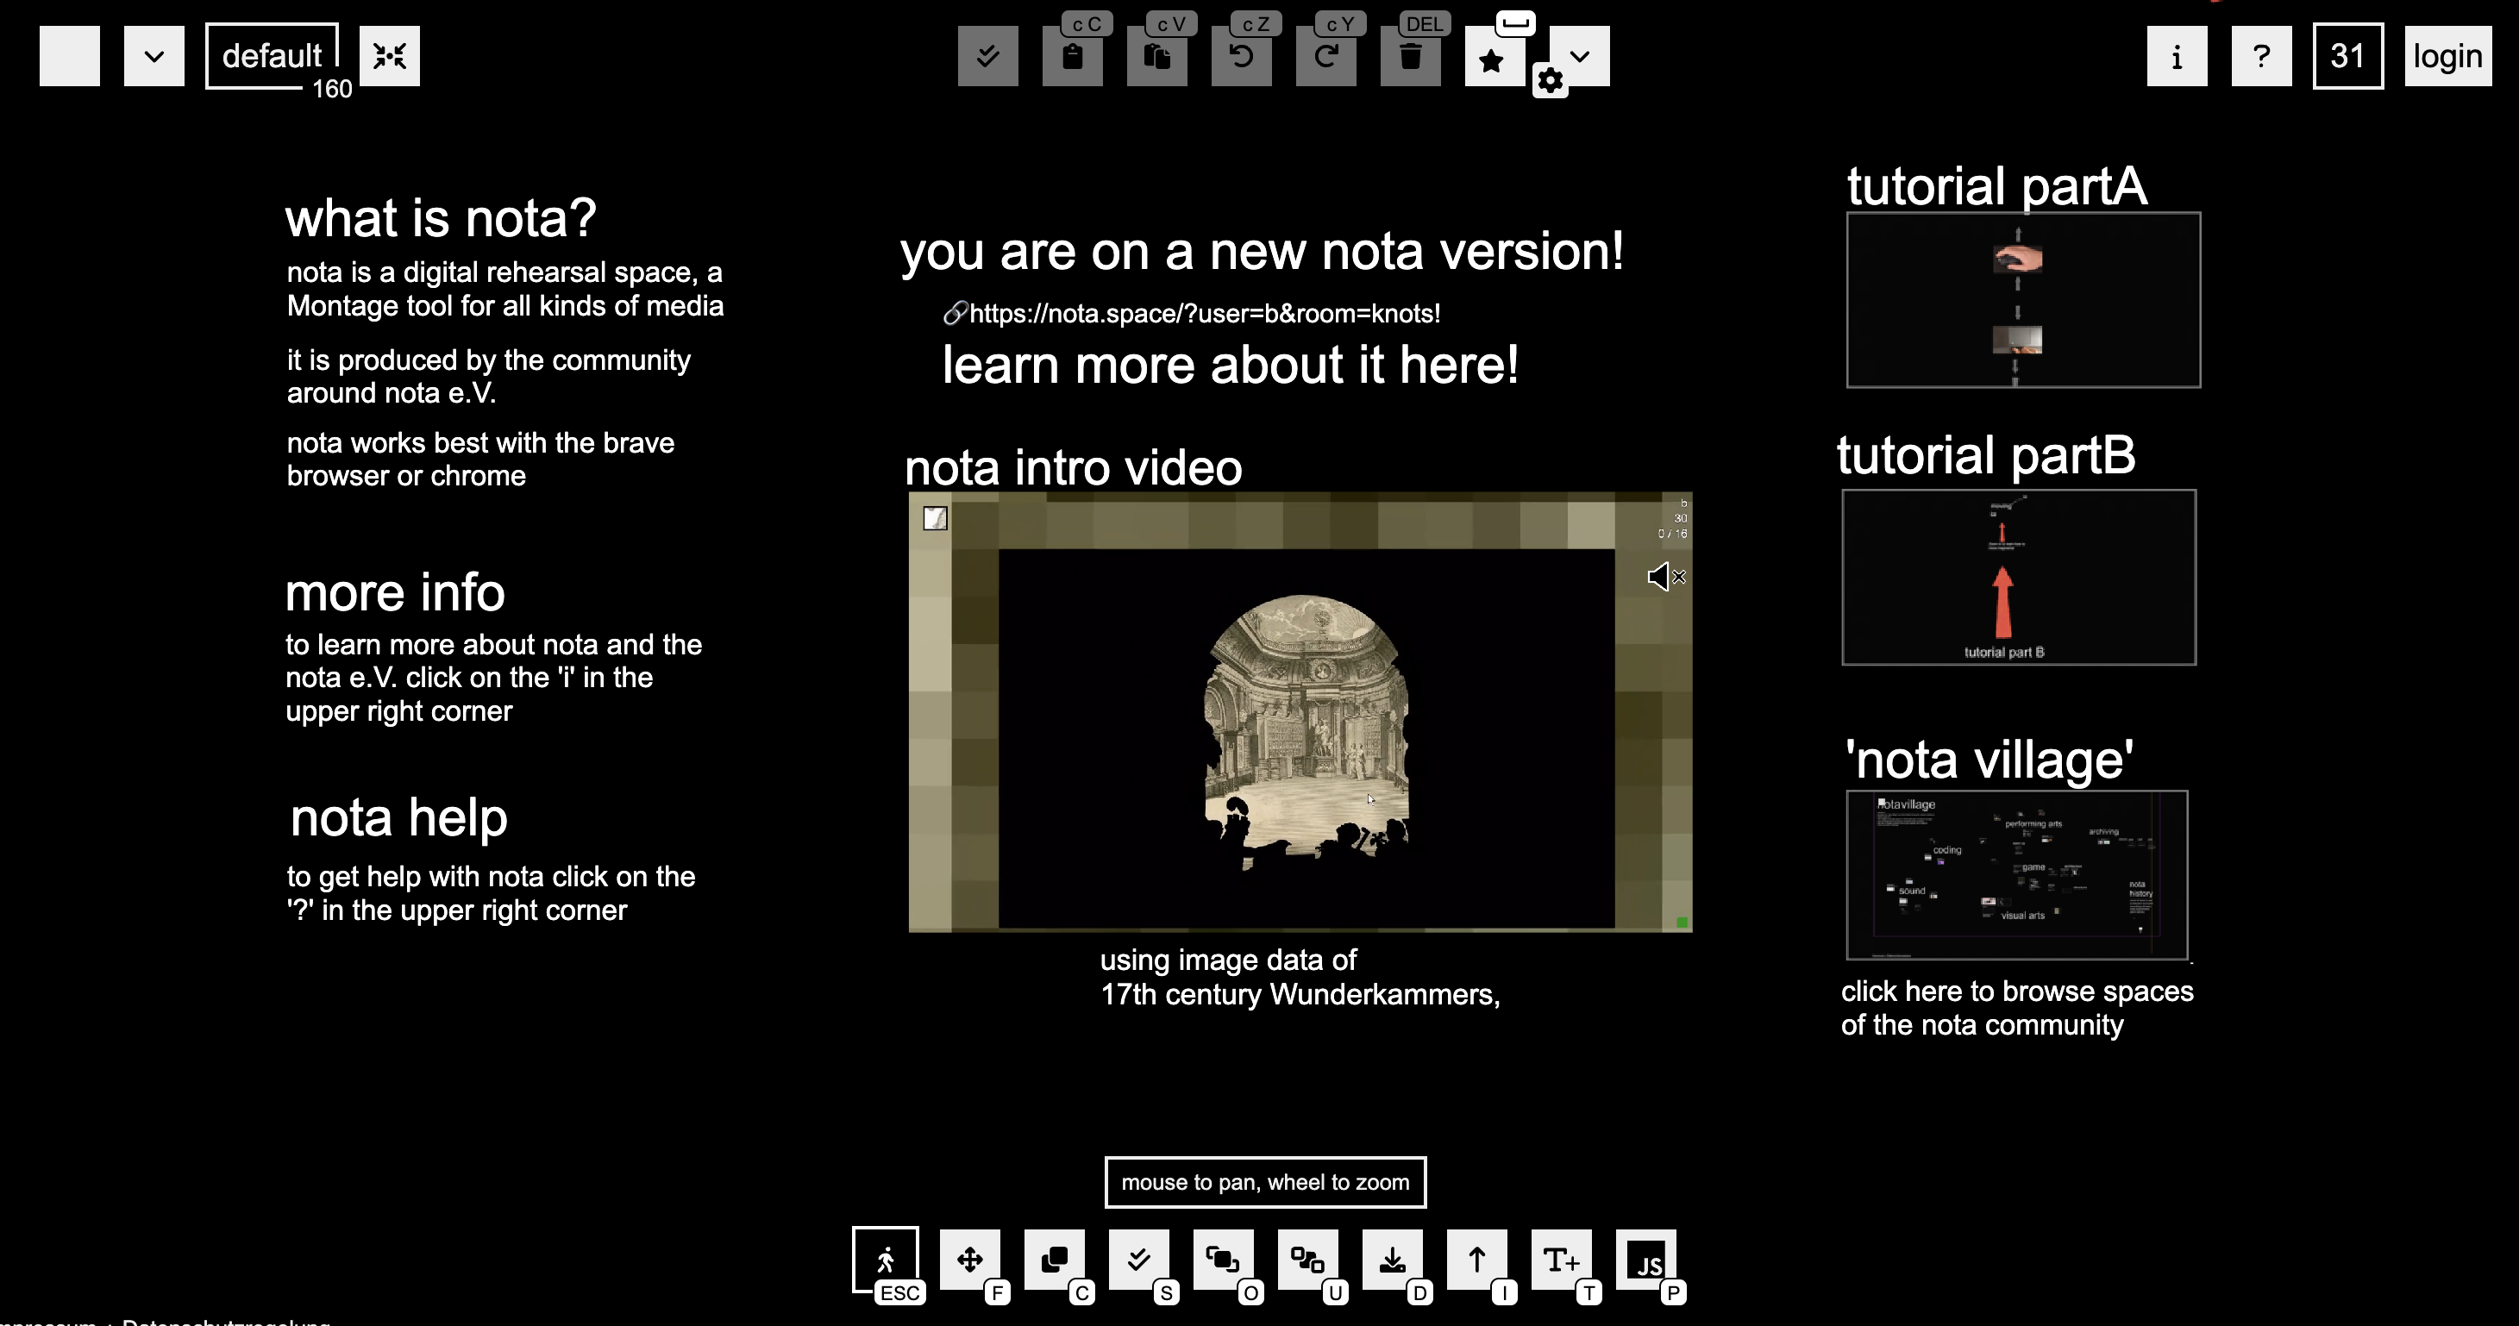Click the redo icon labeled cY
This screenshot has width=2519, height=1326.
[x=1326, y=56]
